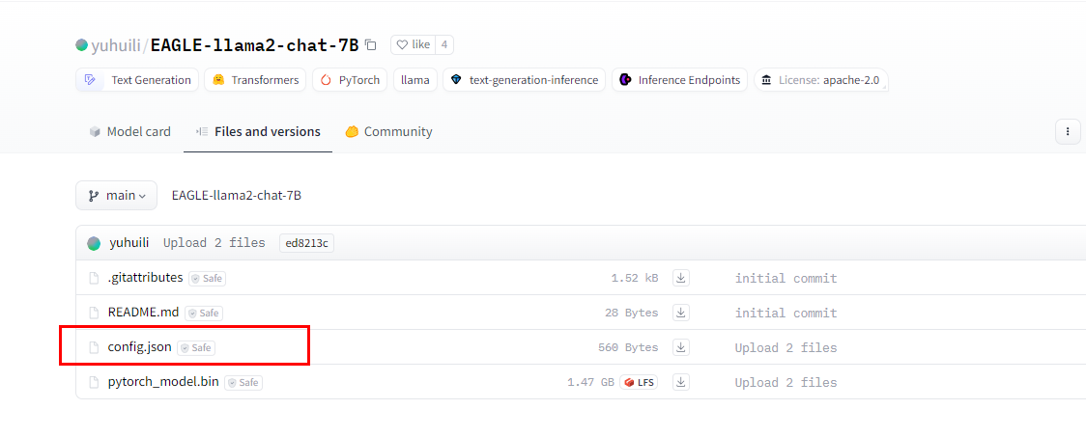Switch to the Community tab
1086x437 pixels.
tap(388, 131)
